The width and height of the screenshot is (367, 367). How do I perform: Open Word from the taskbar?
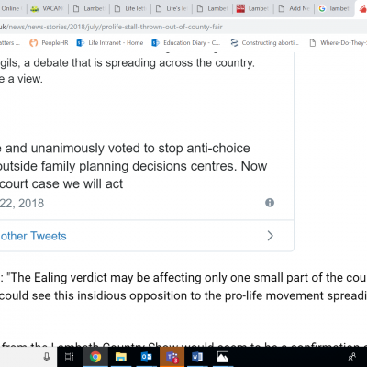(x=197, y=357)
